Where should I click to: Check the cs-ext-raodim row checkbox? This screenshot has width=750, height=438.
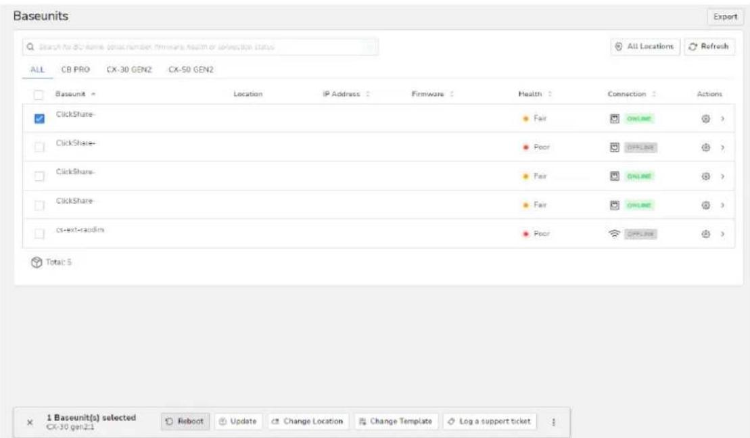tap(39, 234)
